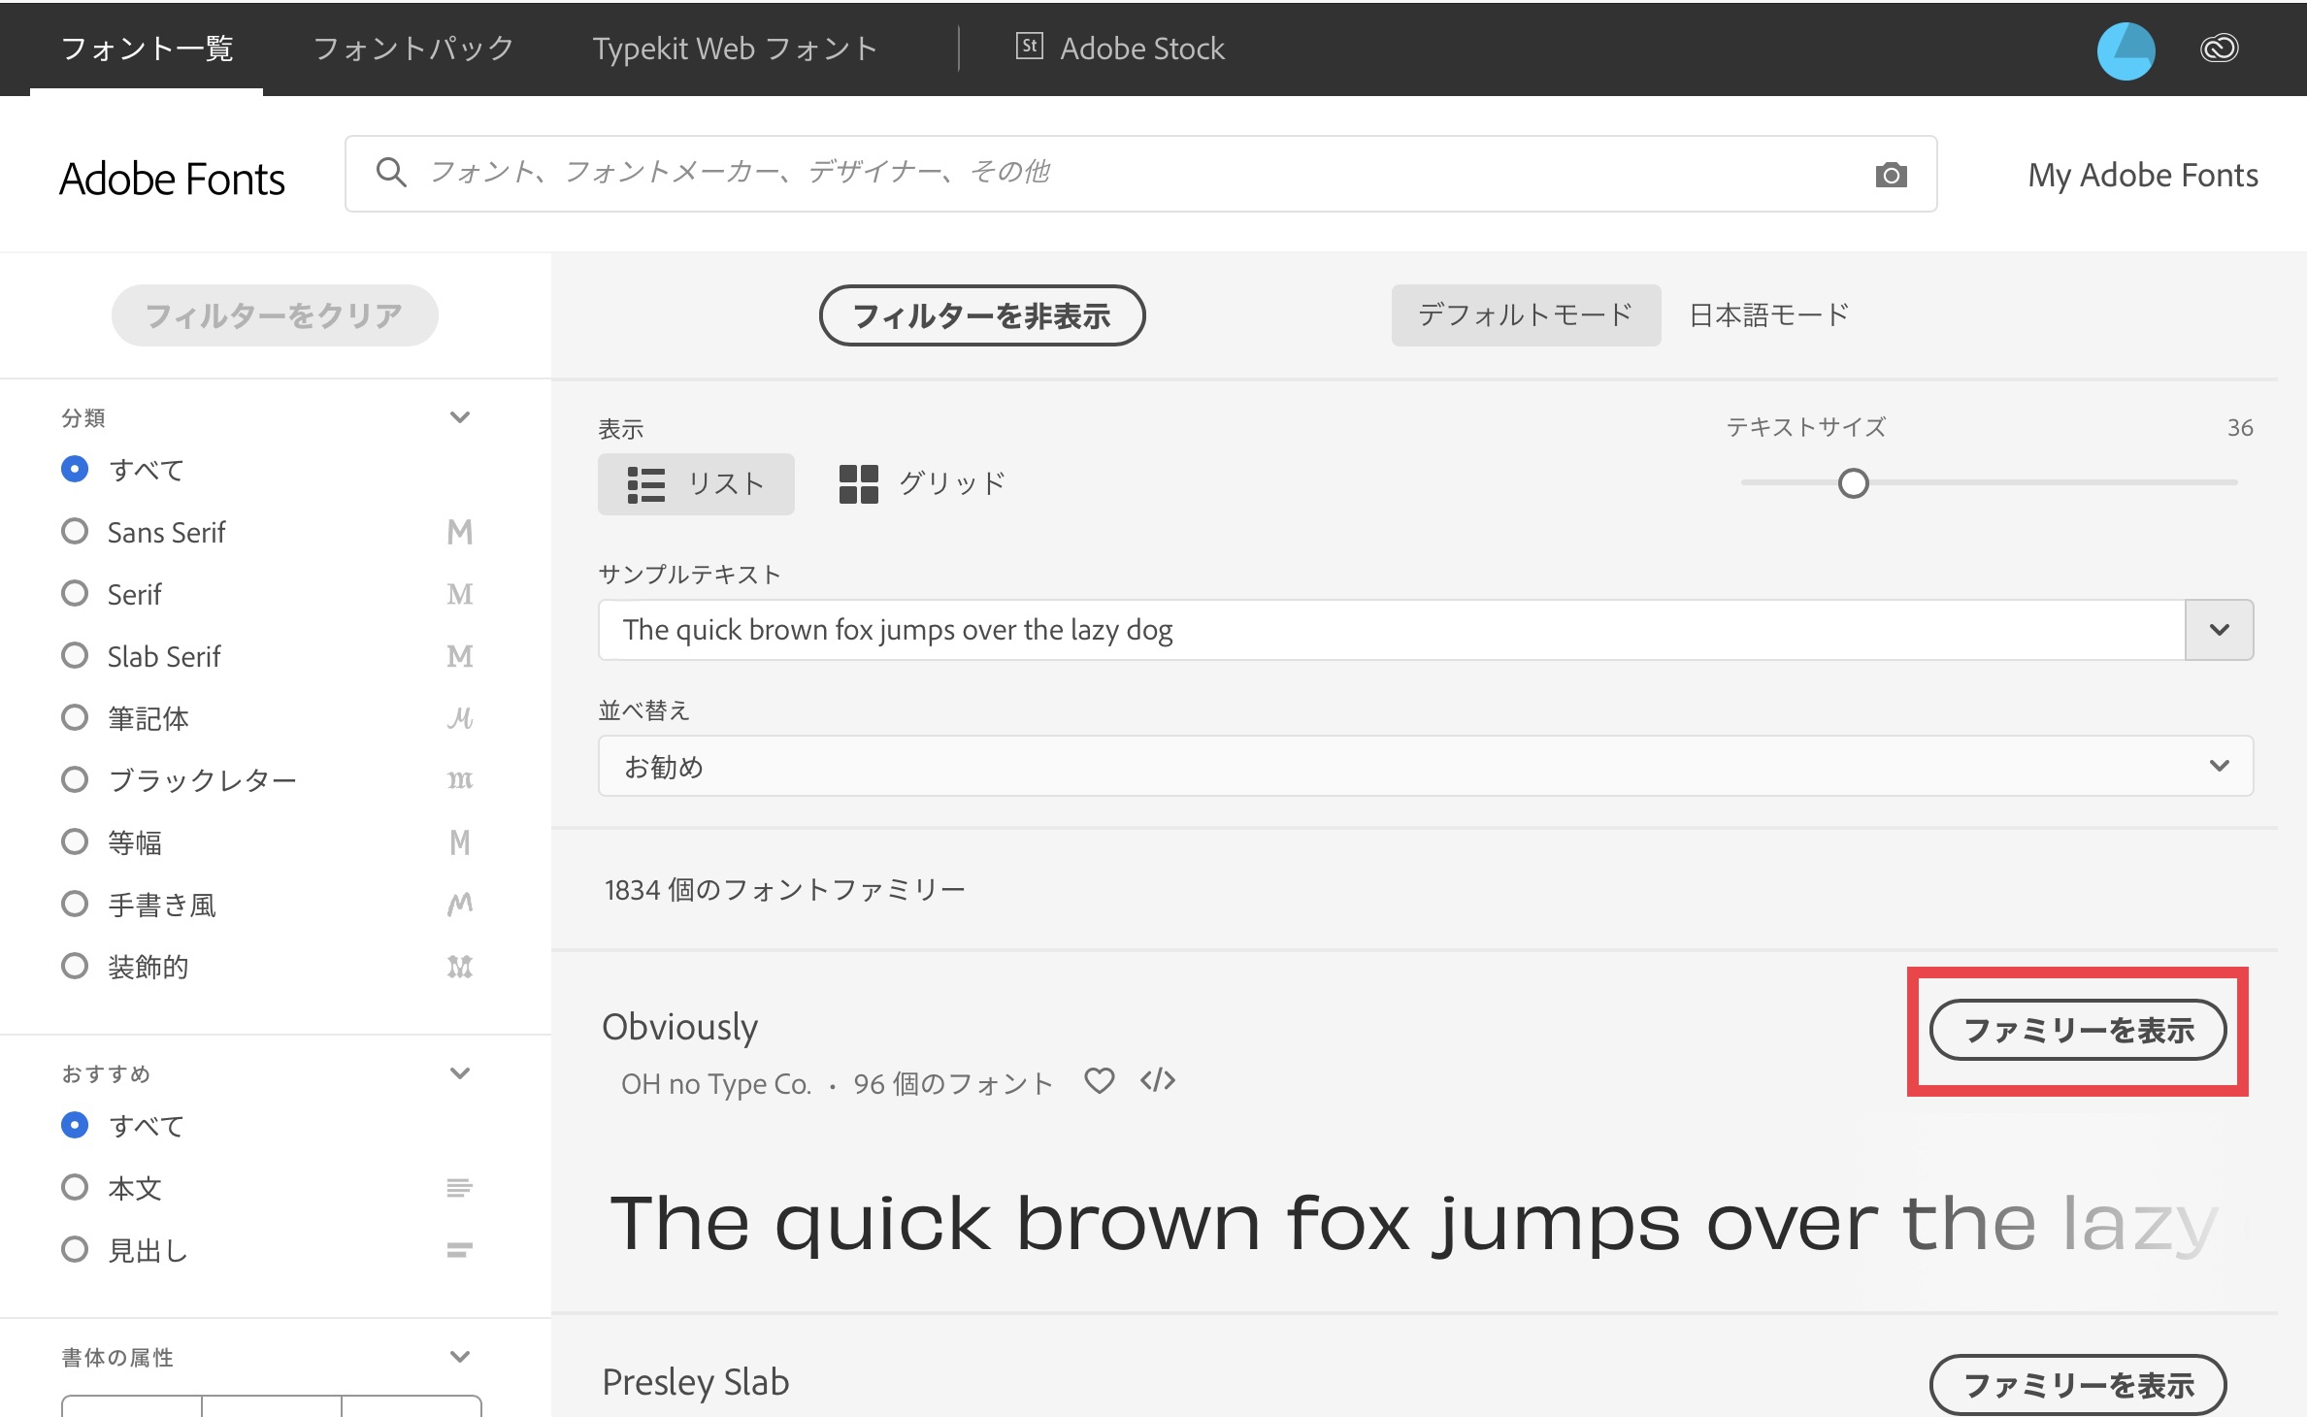Click the テキストサイズ slider handle
This screenshot has height=1417, width=2307.
[1853, 483]
